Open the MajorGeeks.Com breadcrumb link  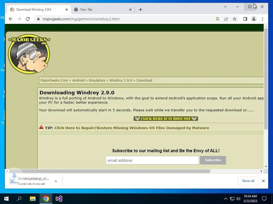pos(54,80)
